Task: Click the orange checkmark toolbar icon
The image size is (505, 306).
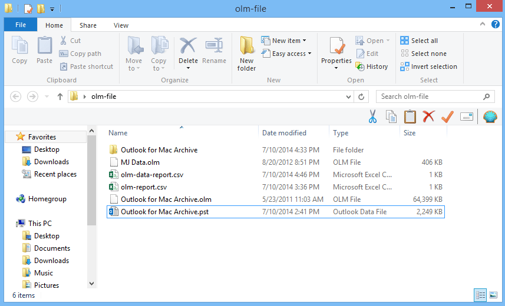Action: 447,117
